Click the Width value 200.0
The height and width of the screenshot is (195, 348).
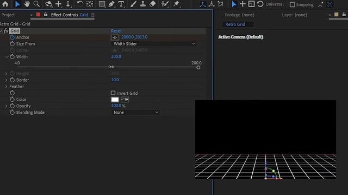click(116, 56)
